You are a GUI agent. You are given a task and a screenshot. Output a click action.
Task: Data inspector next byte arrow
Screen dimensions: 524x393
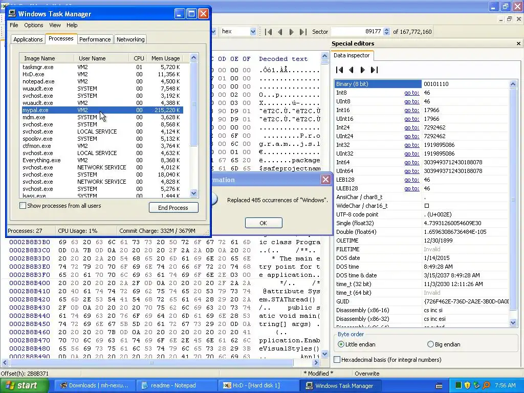(x=363, y=70)
